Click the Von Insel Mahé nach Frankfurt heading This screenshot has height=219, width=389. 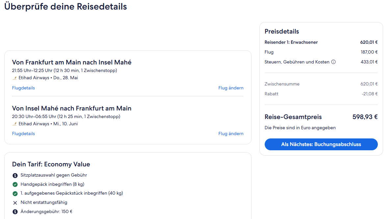pyautogui.click(x=72, y=108)
